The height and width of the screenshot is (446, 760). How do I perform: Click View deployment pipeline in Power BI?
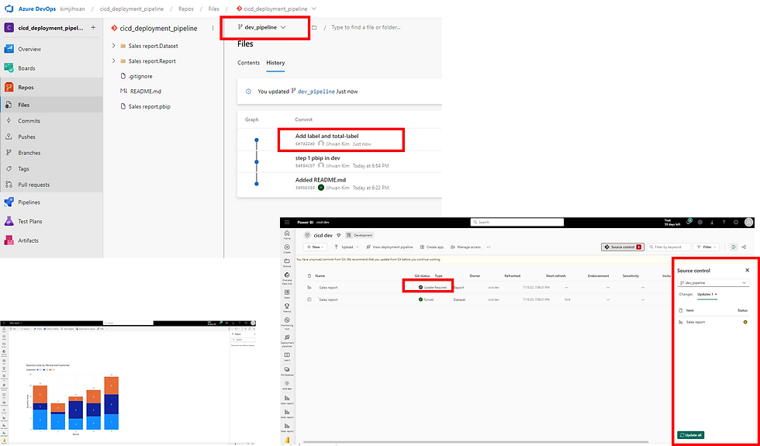coord(389,247)
